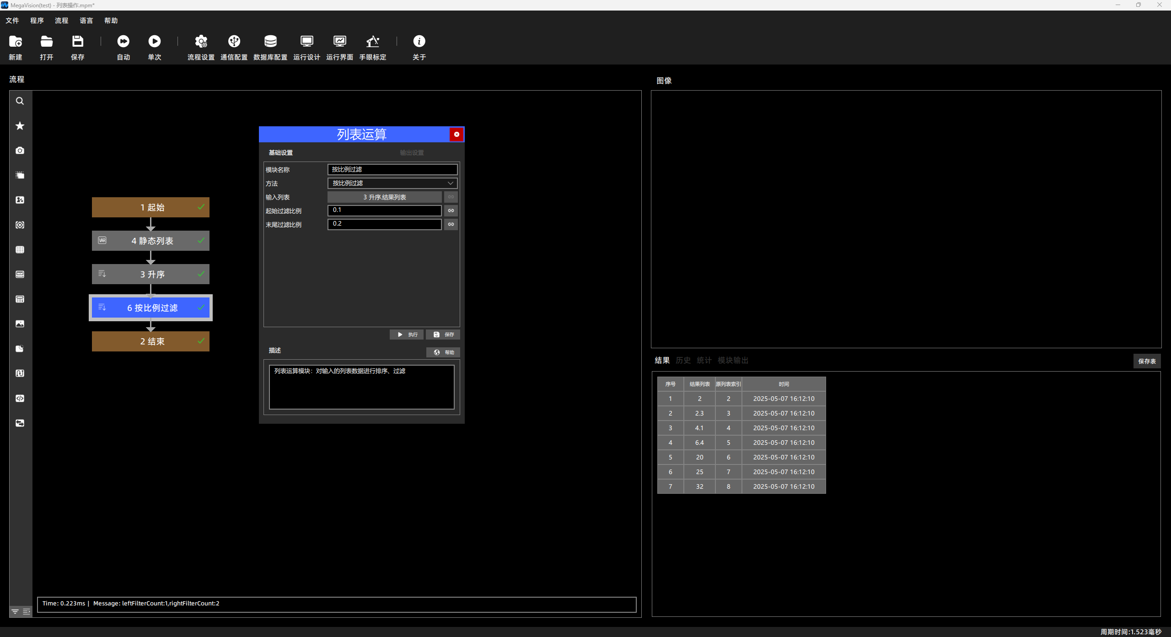Switch to 基础设置 tab in dialog
The width and height of the screenshot is (1171, 637).
pyautogui.click(x=280, y=153)
